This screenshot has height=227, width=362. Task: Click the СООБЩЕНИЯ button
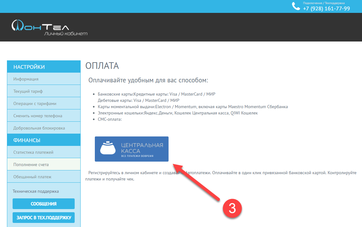(43, 204)
